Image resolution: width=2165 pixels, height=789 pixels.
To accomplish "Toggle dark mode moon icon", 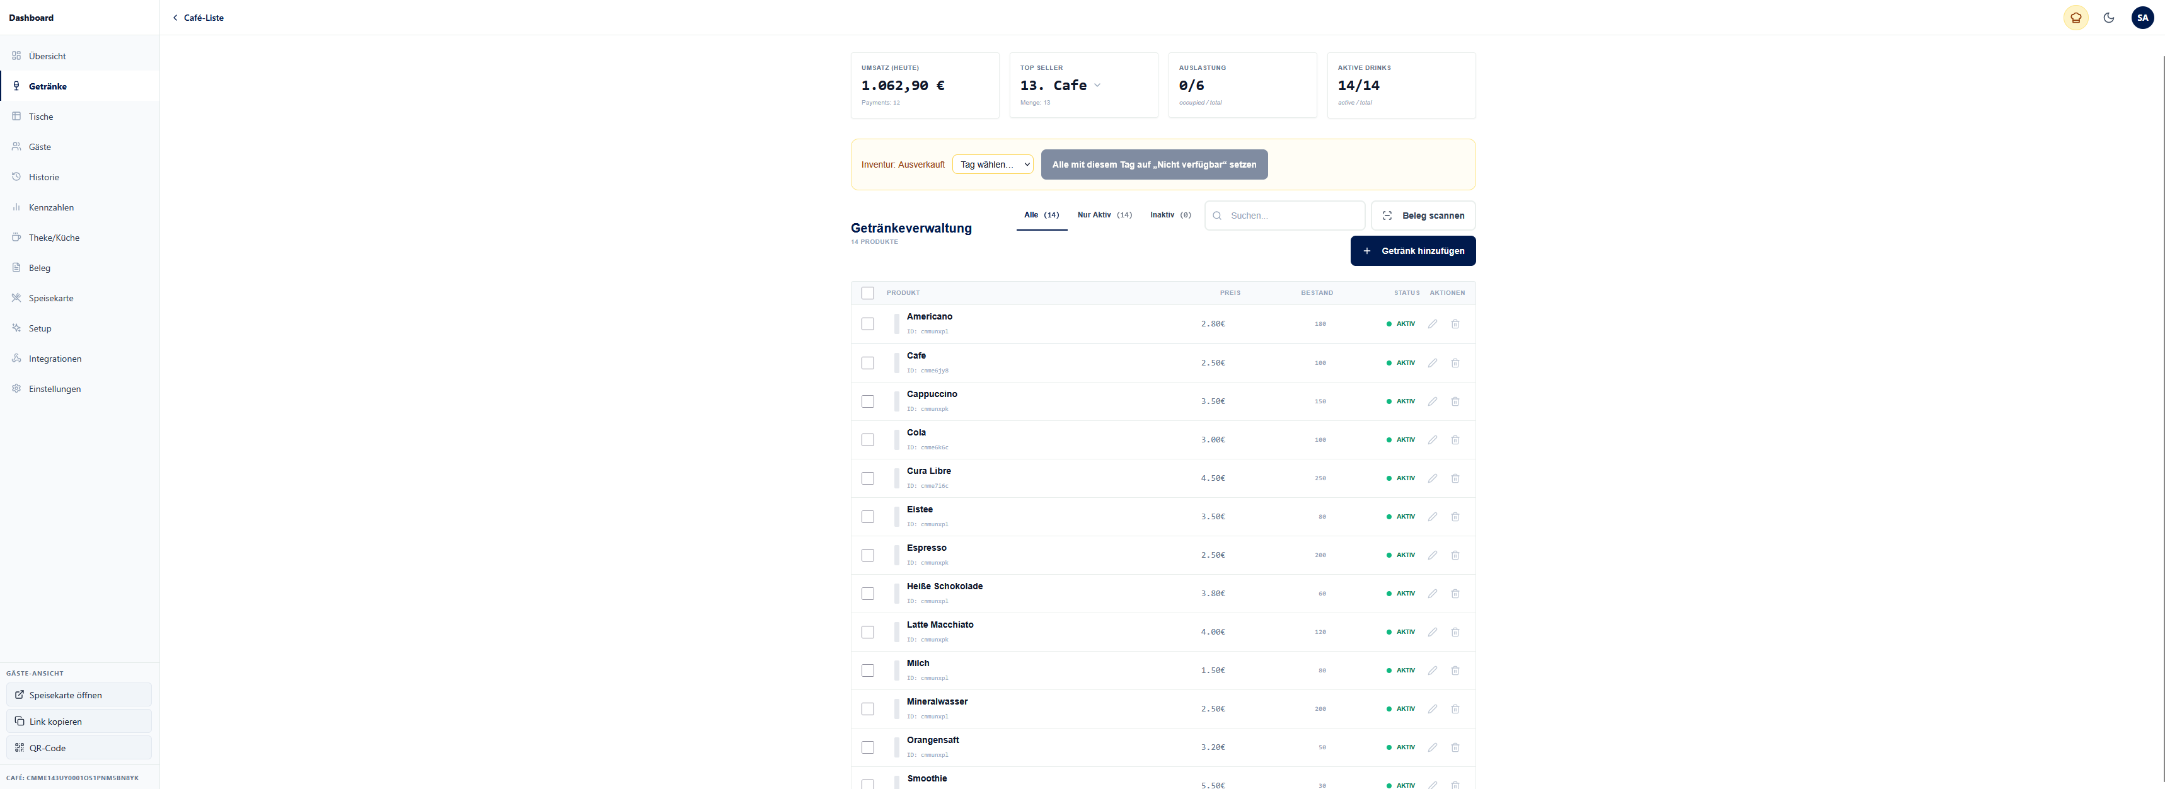I will pos(2109,18).
